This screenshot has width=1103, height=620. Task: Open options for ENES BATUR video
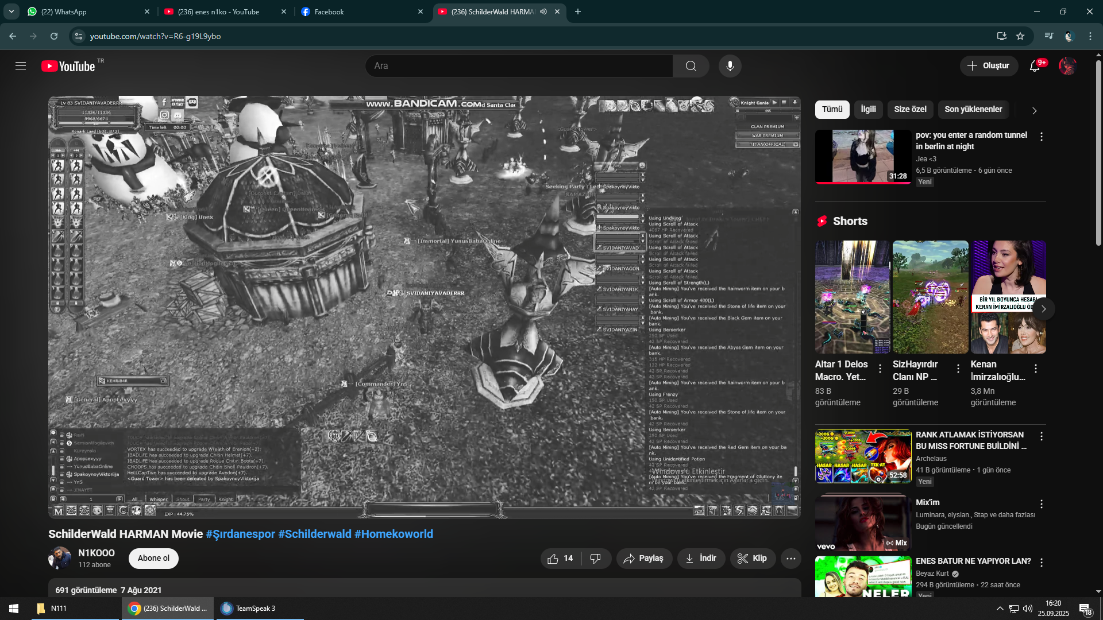point(1042,563)
